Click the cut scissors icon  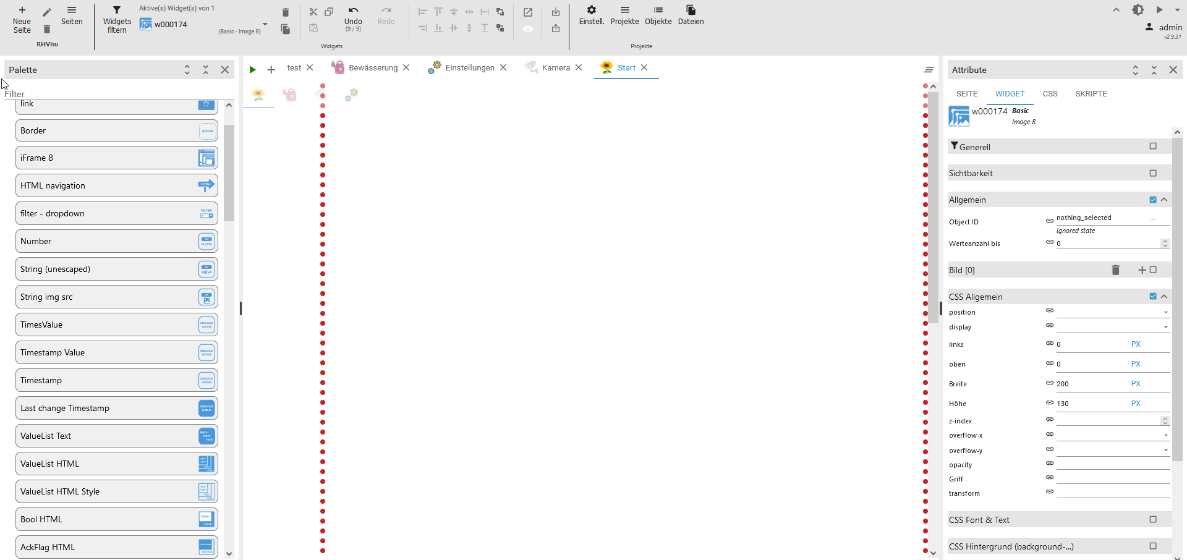[313, 12]
